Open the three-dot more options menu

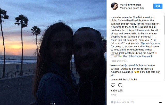click(160, 102)
